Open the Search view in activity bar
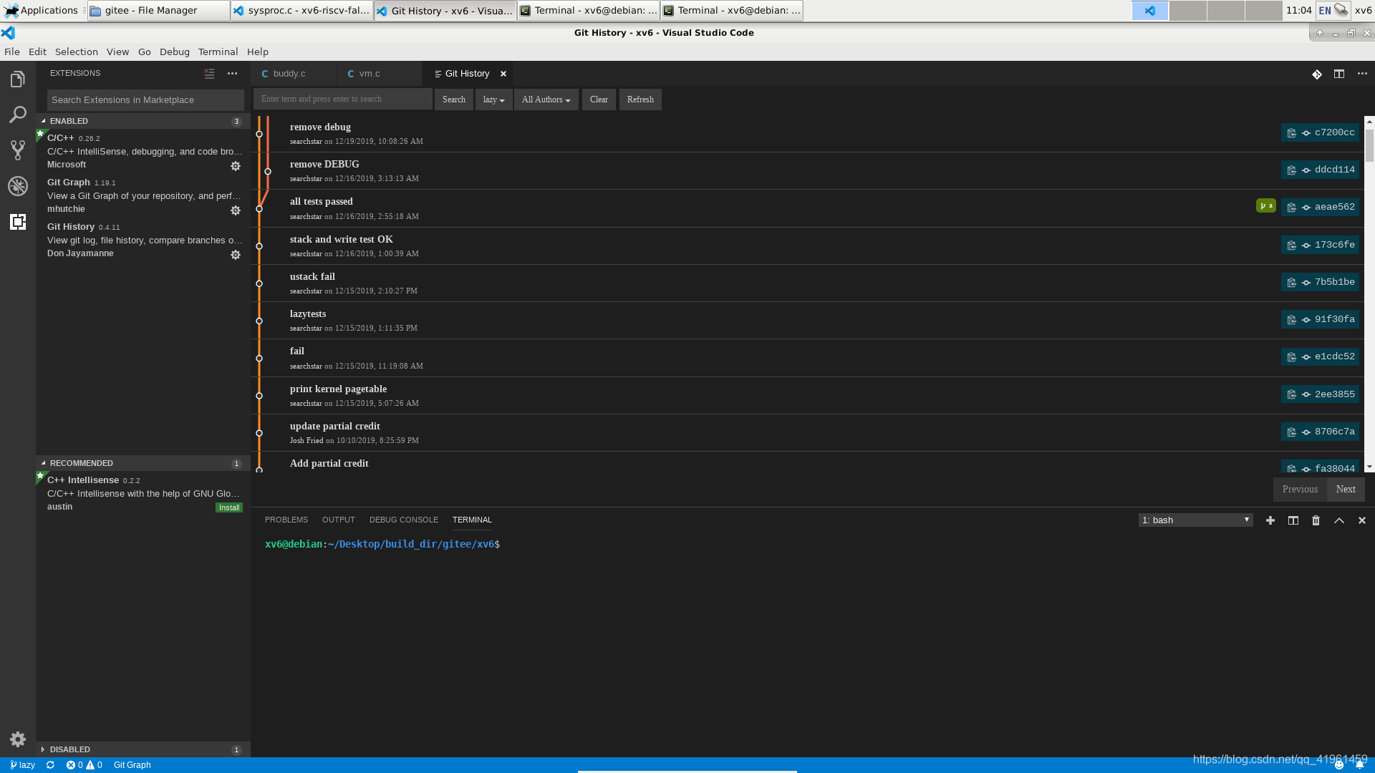The width and height of the screenshot is (1375, 773). (x=18, y=115)
